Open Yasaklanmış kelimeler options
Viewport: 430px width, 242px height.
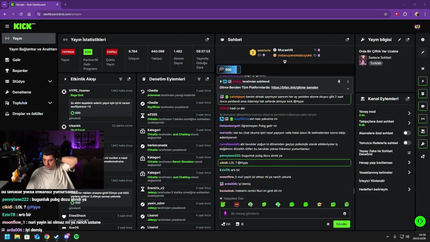click(385, 172)
